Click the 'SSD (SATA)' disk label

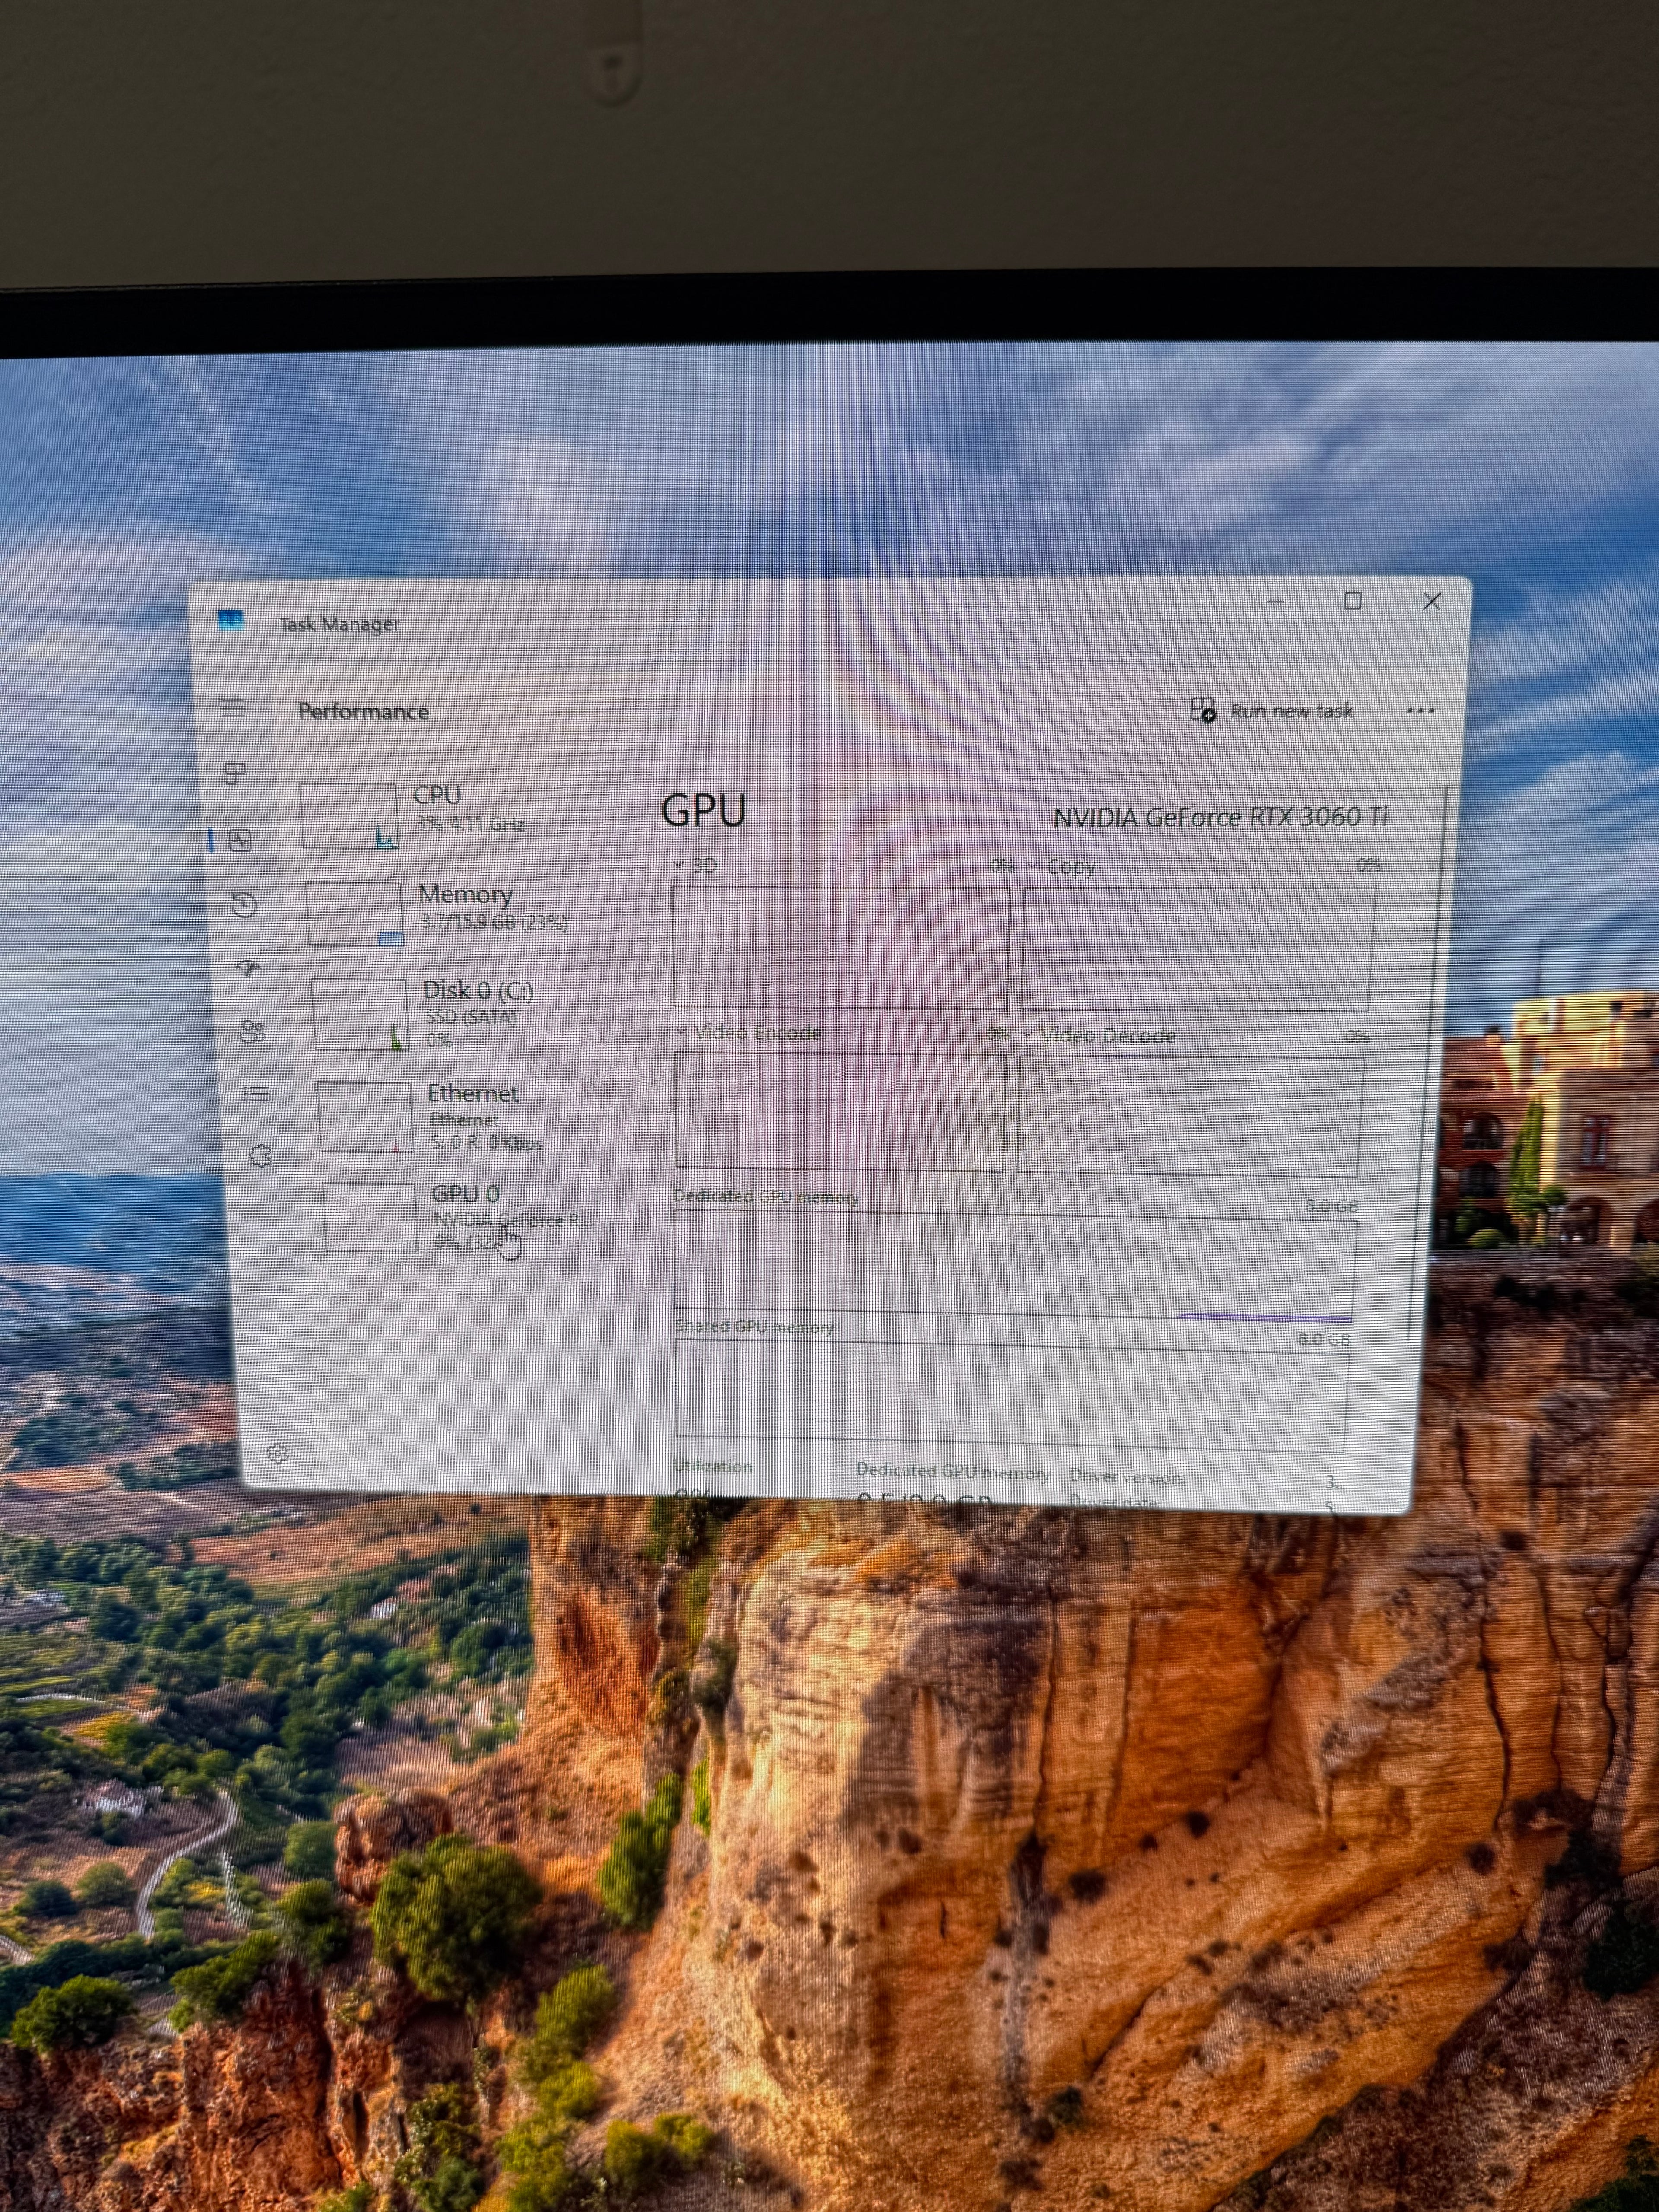(471, 1017)
